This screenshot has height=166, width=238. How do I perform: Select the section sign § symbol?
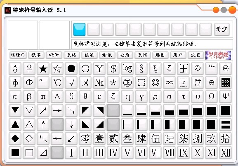pos(141,69)
